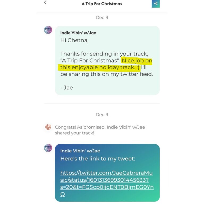Click 'Here's the link to my tweet:' text
This screenshot has width=204, height=204.
(98, 159)
